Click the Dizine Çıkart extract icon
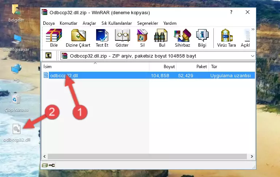This screenshot has height=177, width=280. [x=78, y=35]
